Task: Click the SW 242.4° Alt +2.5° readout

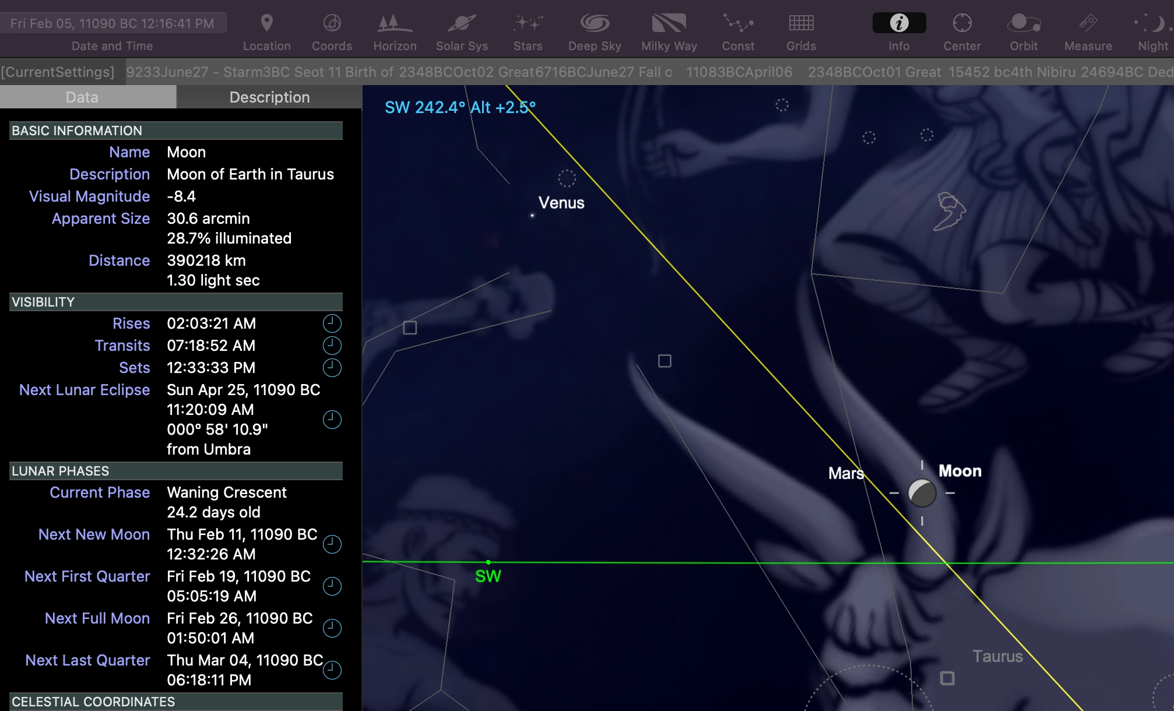Action: tap(460, 107)
